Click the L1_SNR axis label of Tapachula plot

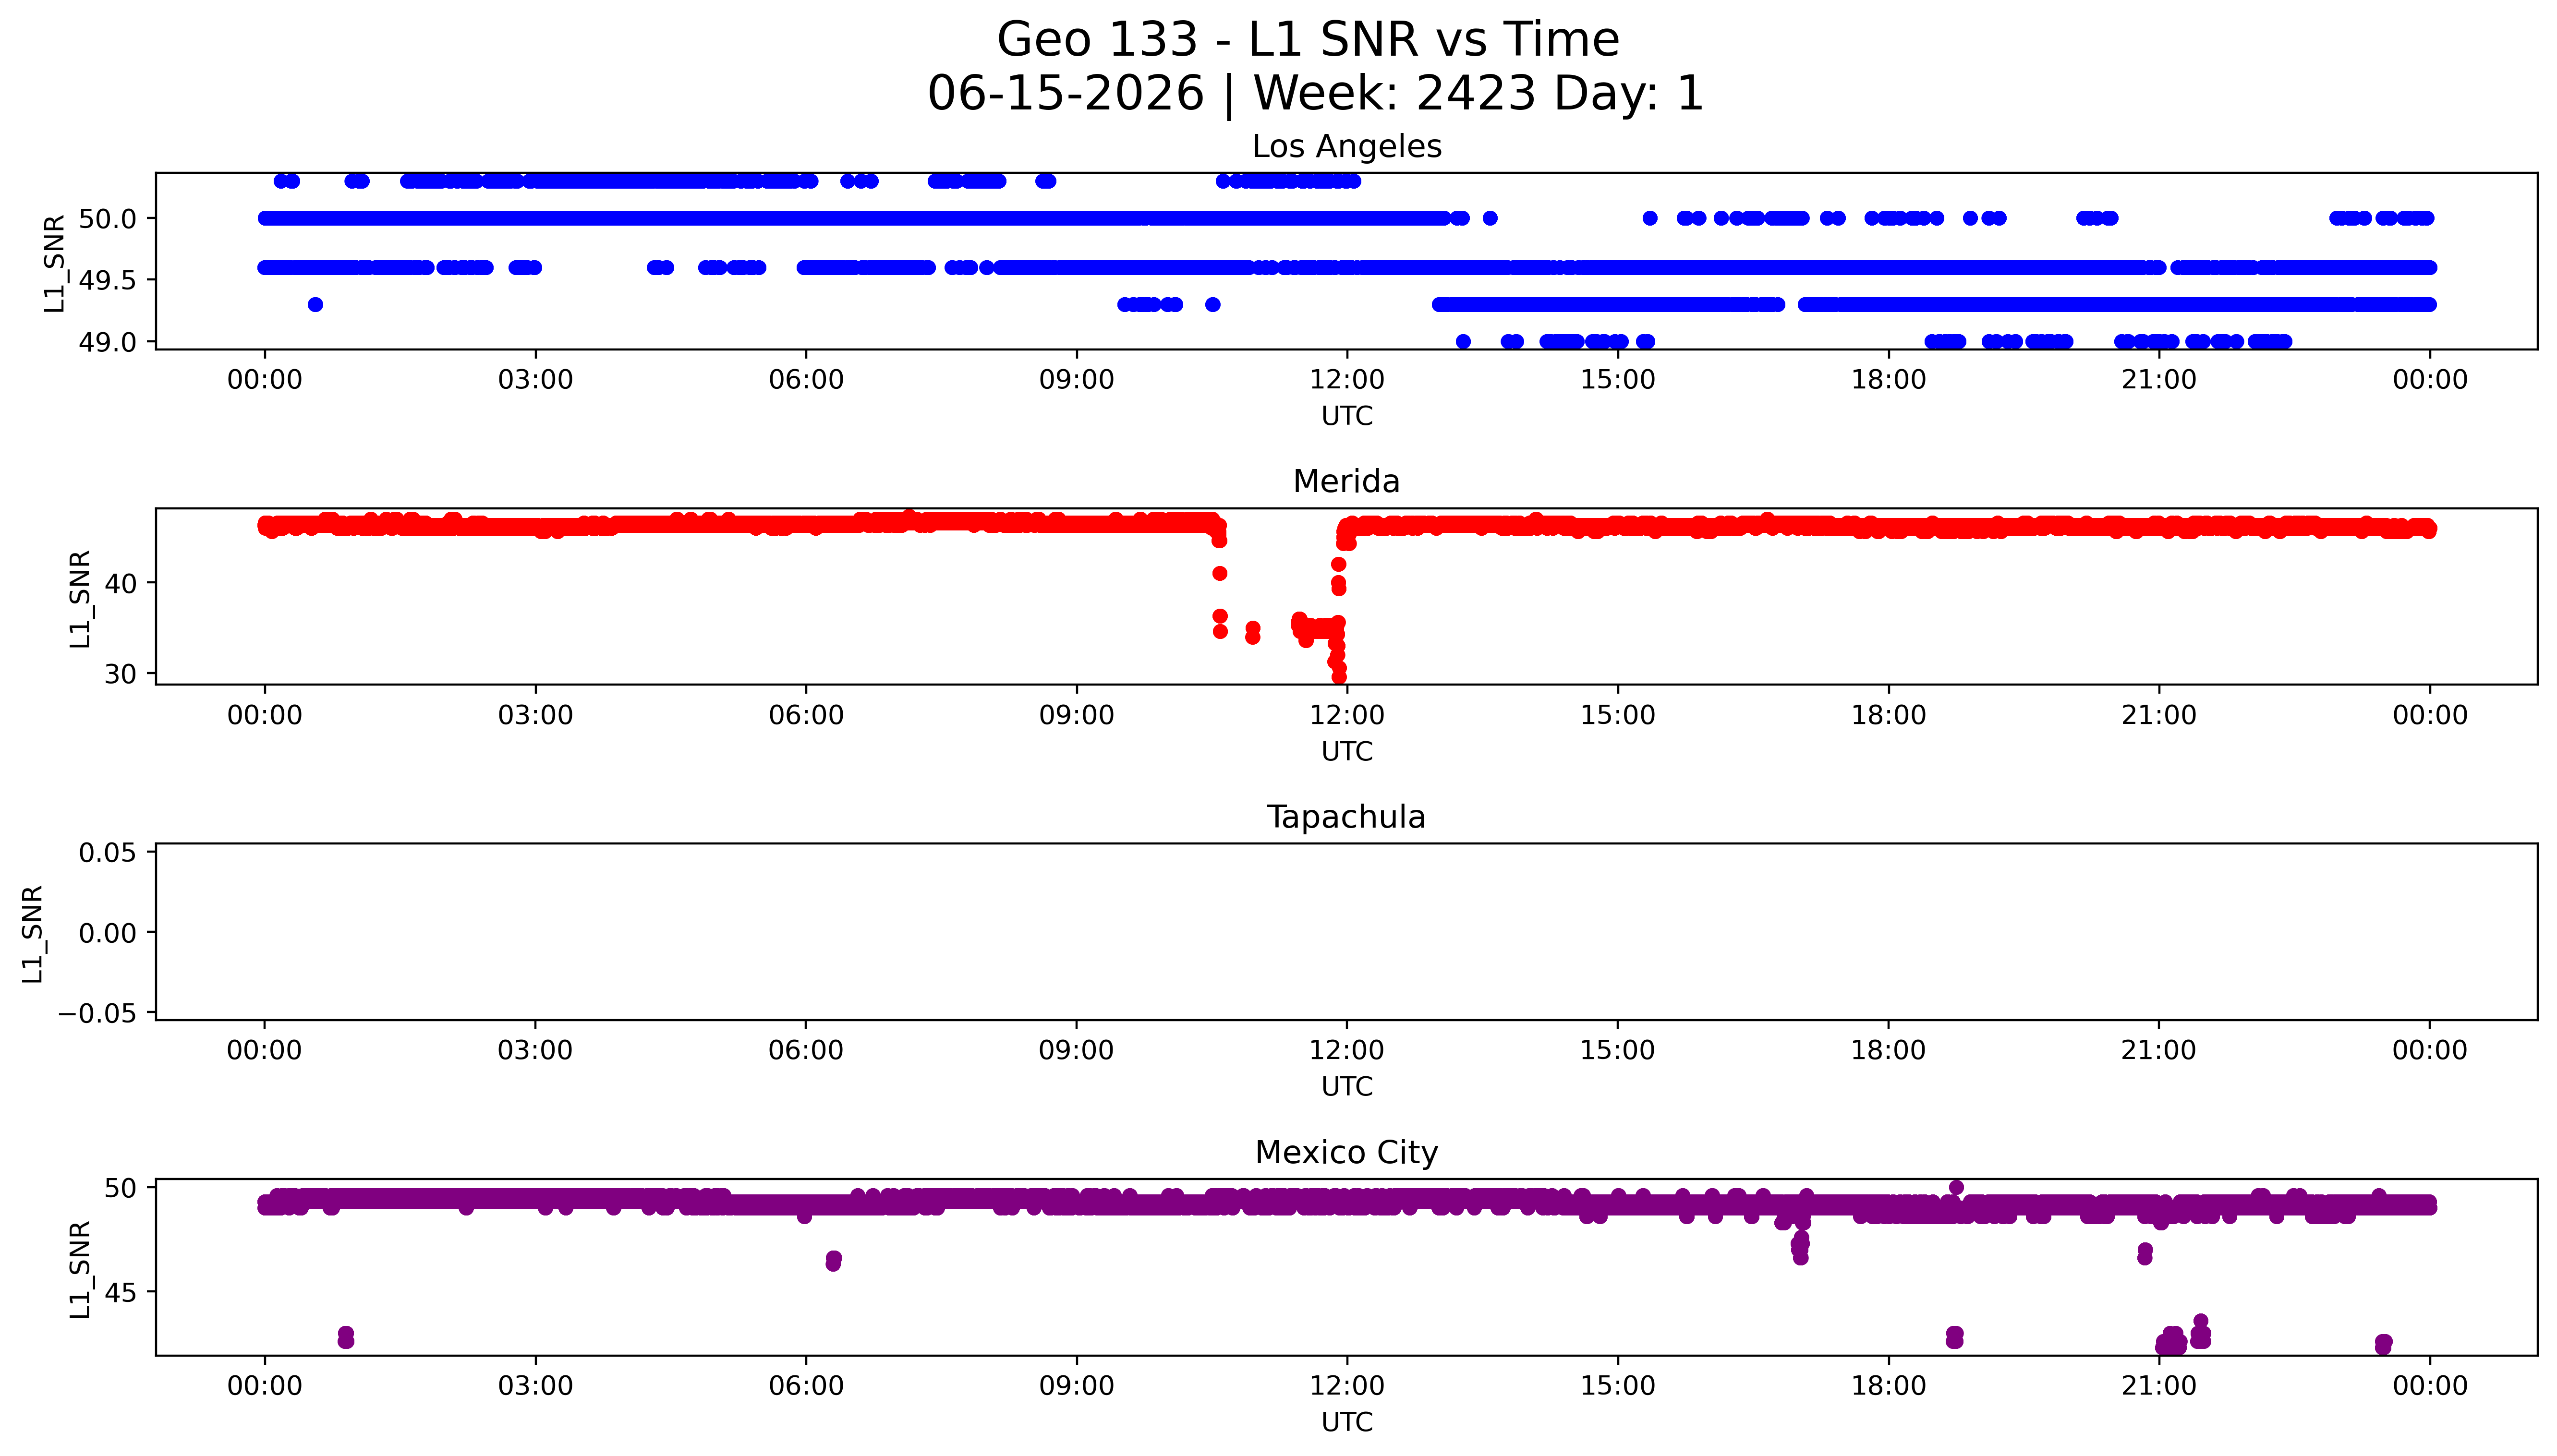[x=33, y=933]
